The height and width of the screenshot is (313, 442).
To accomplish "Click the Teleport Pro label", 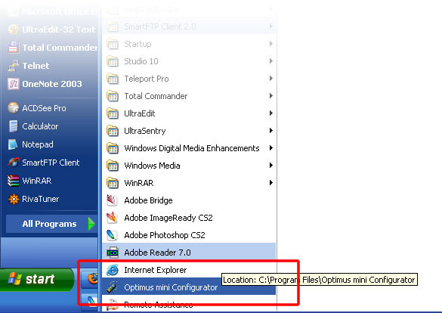I will tap(147, 79).
